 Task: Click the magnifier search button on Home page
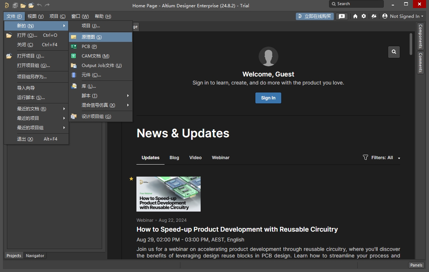394,52
